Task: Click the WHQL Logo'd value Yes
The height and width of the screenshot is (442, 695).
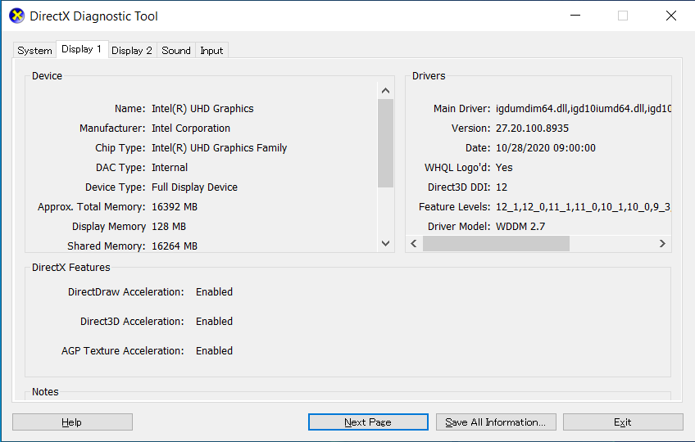Action: click(504, 168)
